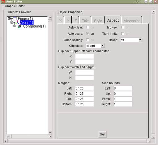Click Objects Browser scroll left arrow
Image resolution: width=158 pixels, height=145 pixels.
[8, 136]
